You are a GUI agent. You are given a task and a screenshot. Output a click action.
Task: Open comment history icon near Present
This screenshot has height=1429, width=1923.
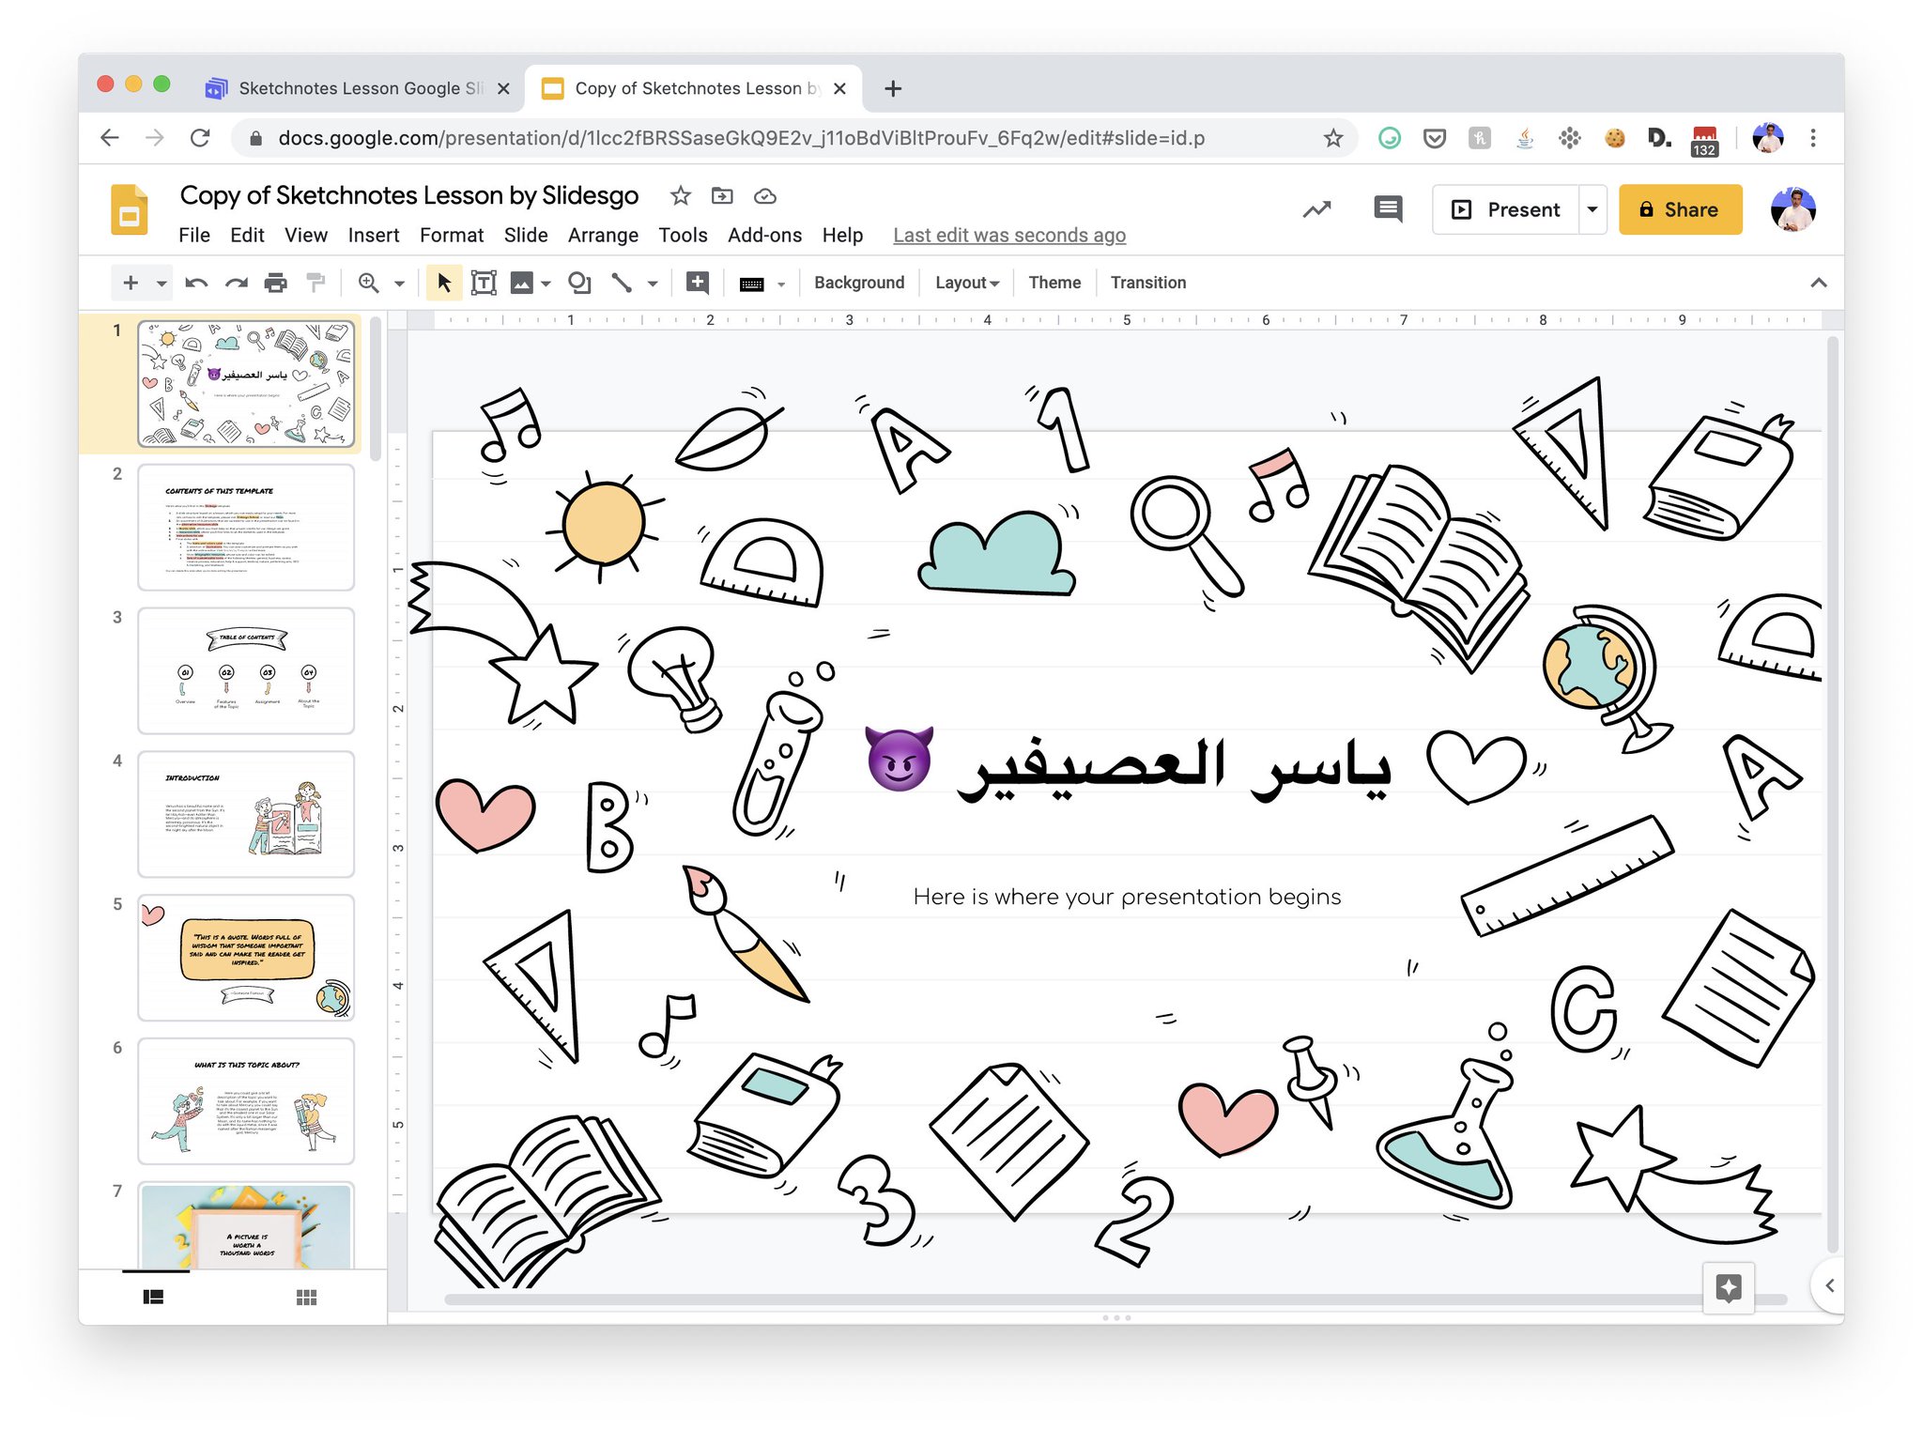pyautogui.click(x=1387, y=208)
